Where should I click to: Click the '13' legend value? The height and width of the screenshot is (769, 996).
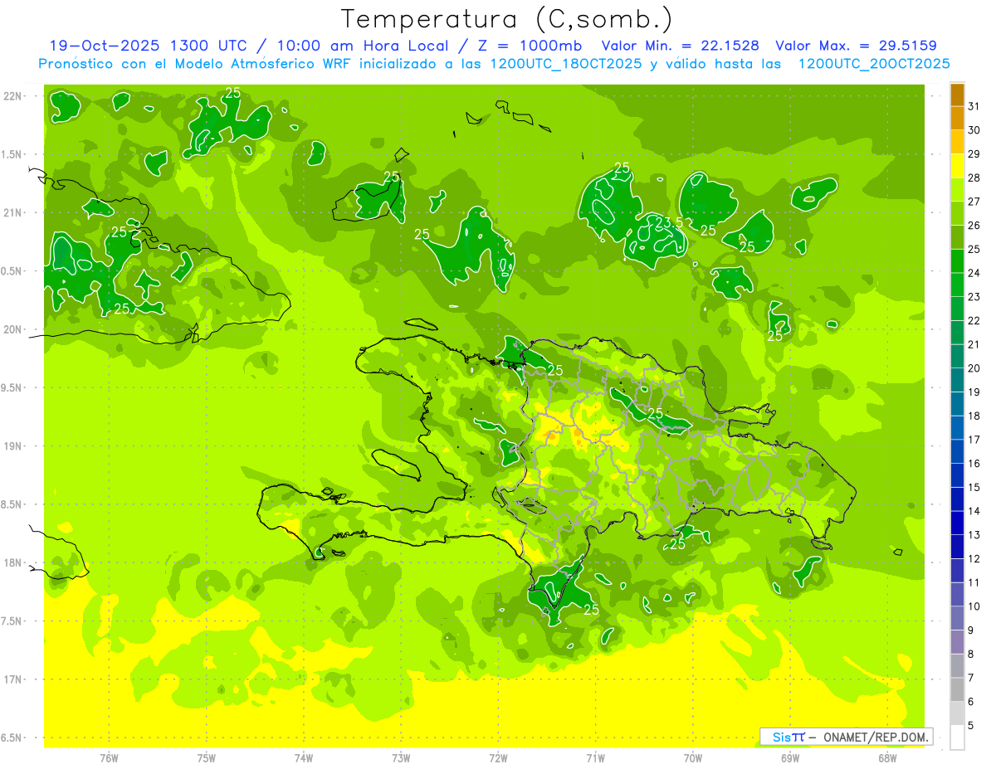[974, 535]
